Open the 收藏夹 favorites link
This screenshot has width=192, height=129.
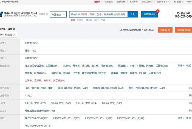pyautogui.click(x=178, y=2)
